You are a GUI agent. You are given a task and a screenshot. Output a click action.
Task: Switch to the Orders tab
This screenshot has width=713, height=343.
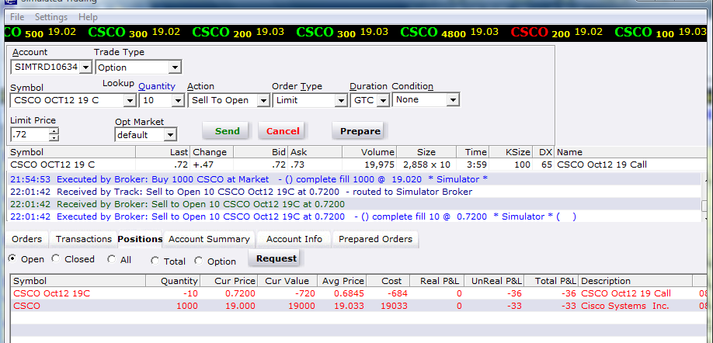pos(27,239)
